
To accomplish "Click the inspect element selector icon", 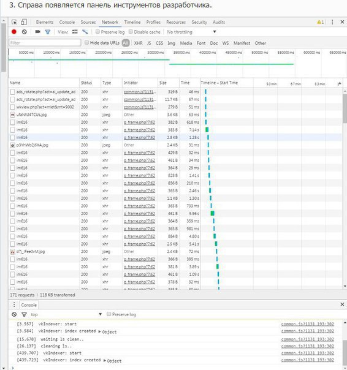I will (14, 22).
